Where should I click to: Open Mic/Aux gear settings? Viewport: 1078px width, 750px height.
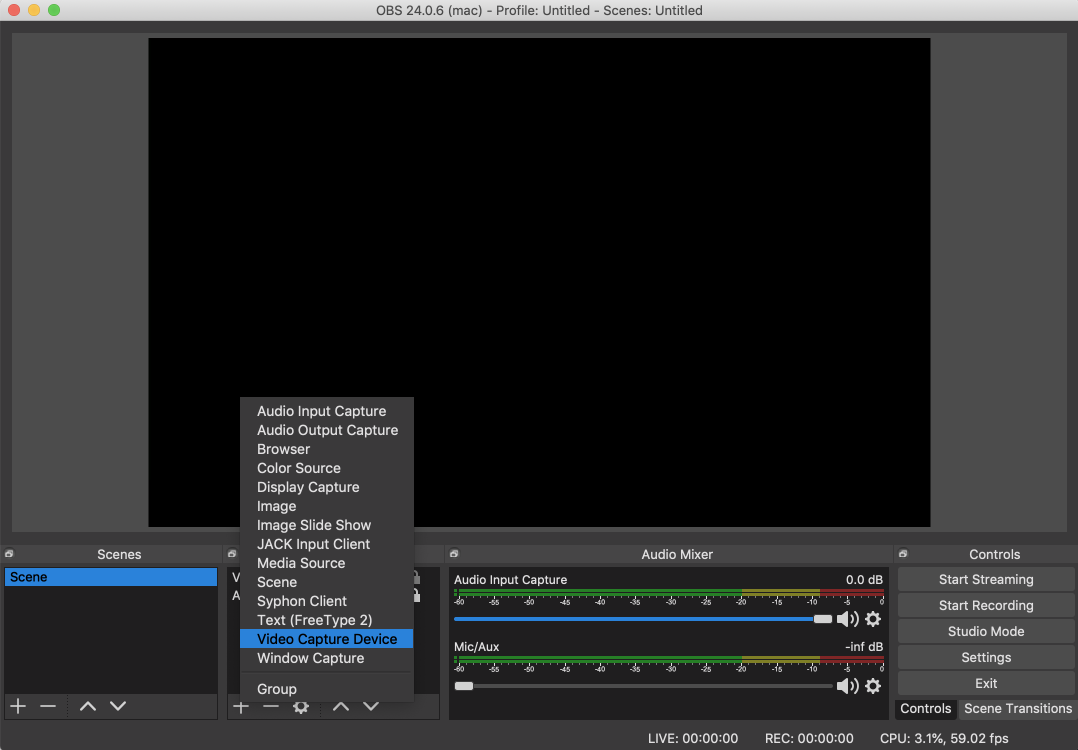[x=873, y=686]
